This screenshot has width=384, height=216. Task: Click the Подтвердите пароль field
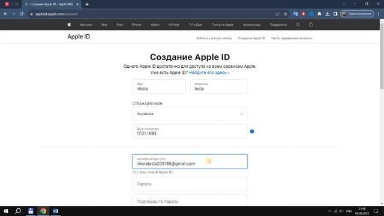190,200
